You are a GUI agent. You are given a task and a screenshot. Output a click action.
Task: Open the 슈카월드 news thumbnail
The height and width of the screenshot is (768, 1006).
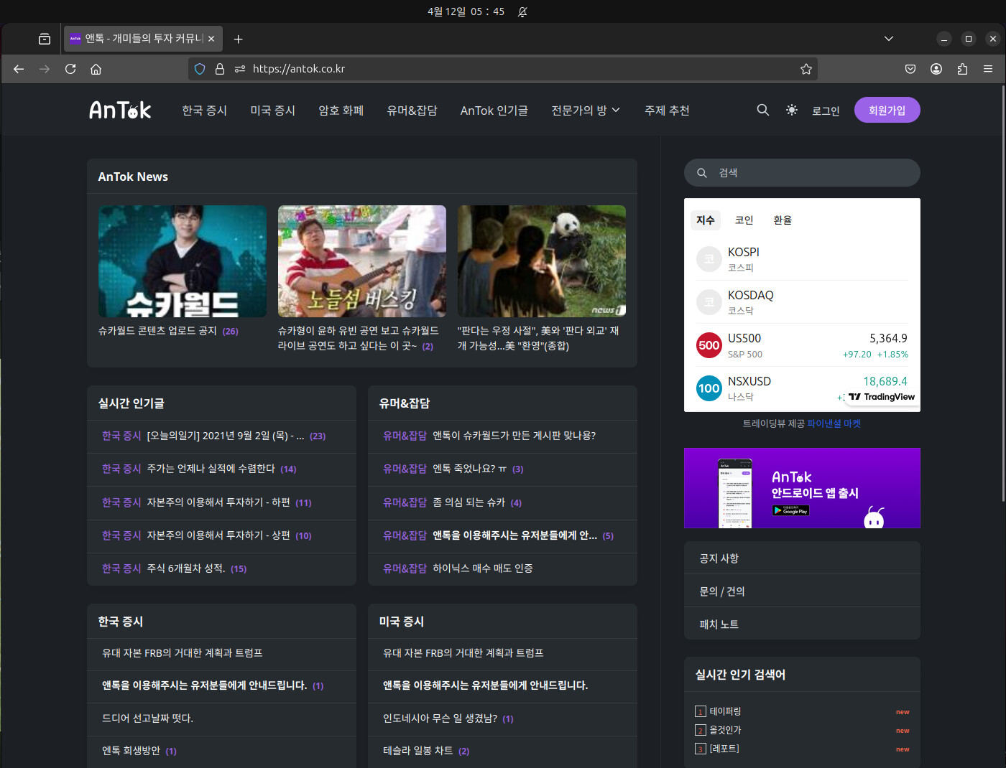pyautogui.click(x=183, y=261)
